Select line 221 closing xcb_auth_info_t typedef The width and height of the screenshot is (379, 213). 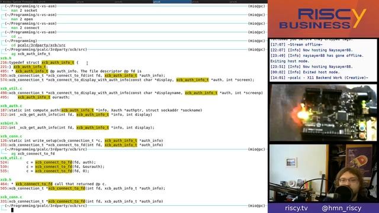point(24,67)
